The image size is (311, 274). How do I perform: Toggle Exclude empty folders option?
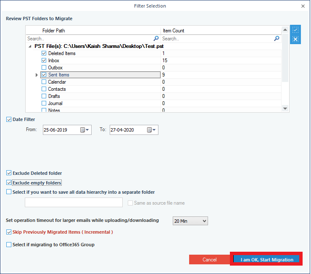(9, 183)
